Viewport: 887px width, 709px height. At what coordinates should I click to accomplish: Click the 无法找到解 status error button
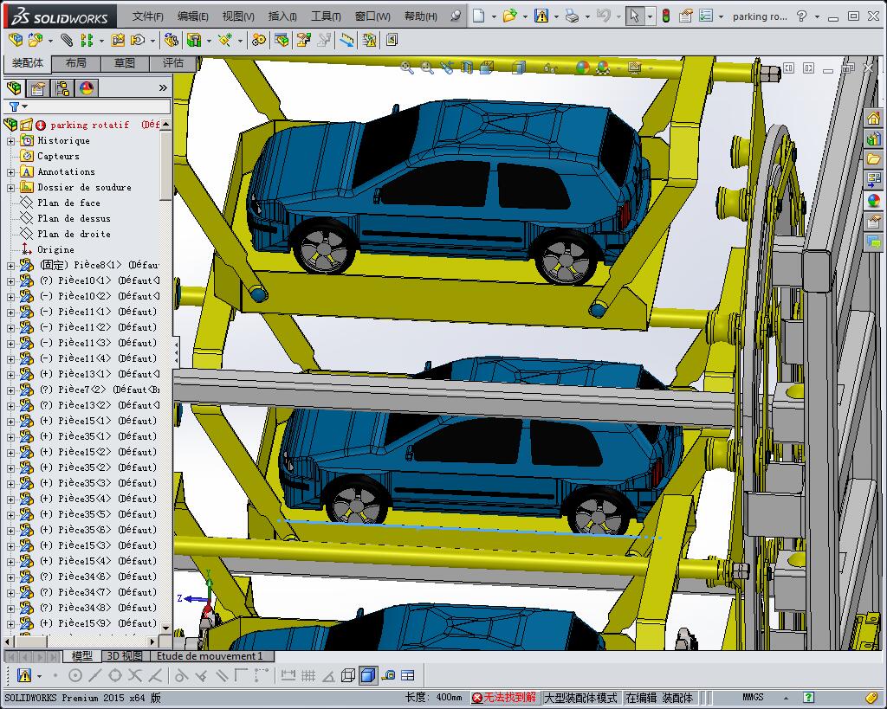coord(504,697)
